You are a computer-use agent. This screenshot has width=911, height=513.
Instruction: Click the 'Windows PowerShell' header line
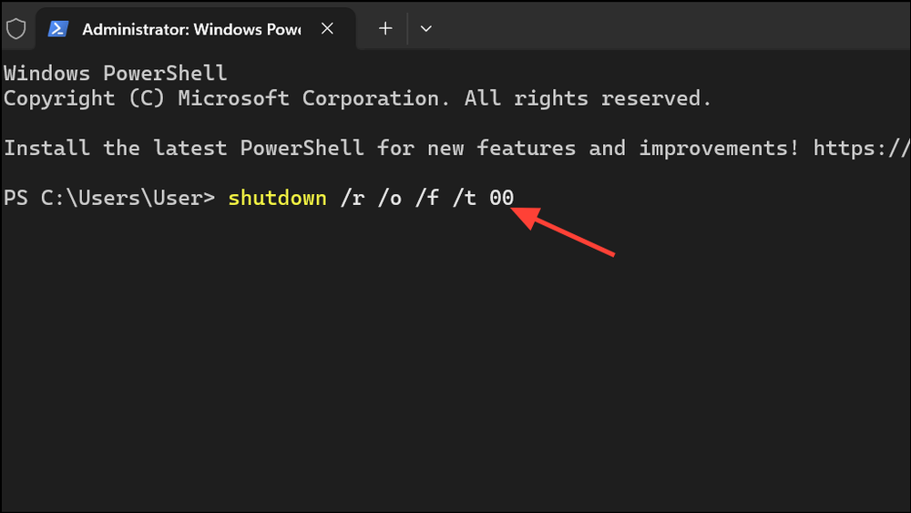(x=115, y=73)
